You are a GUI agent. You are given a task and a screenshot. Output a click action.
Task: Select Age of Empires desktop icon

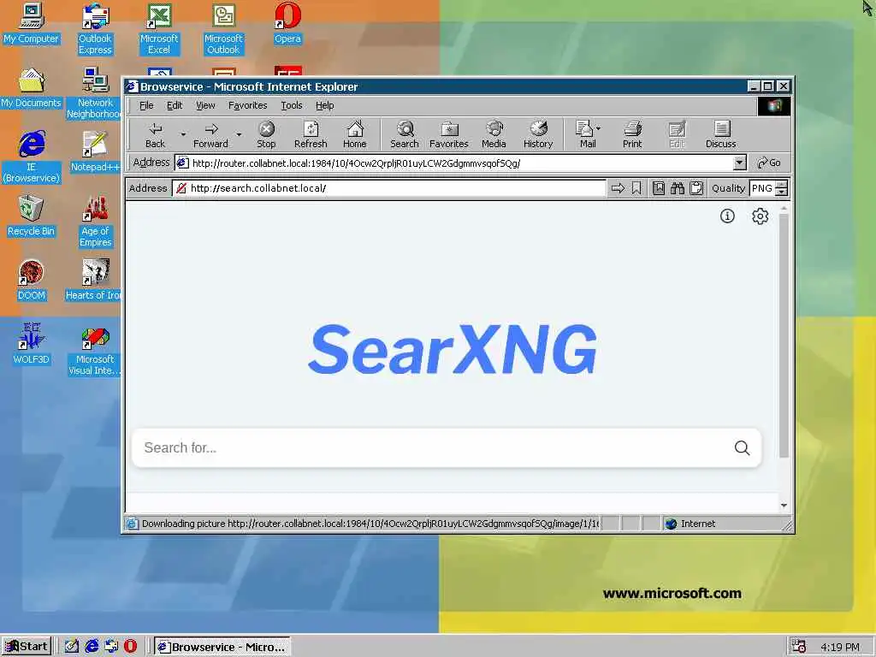(x=96, y=222)
